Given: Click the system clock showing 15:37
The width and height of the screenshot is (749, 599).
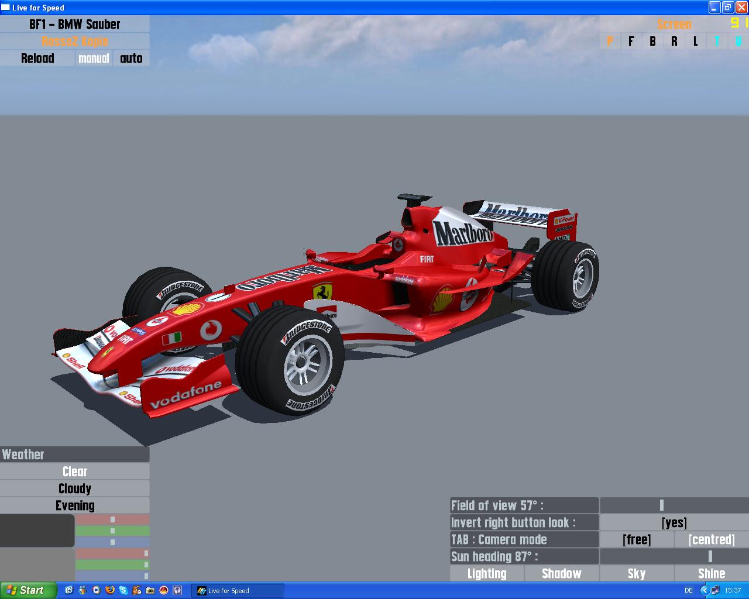Looking at the screenshot, I should click(x=733, y=591).
